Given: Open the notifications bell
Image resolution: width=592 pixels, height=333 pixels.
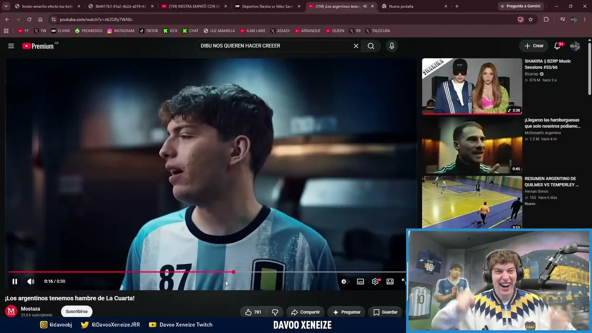Looking at the screenshot, I should pyautogui.click(x=557, y=46).
